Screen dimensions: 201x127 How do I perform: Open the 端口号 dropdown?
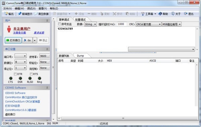coord(20,56)
